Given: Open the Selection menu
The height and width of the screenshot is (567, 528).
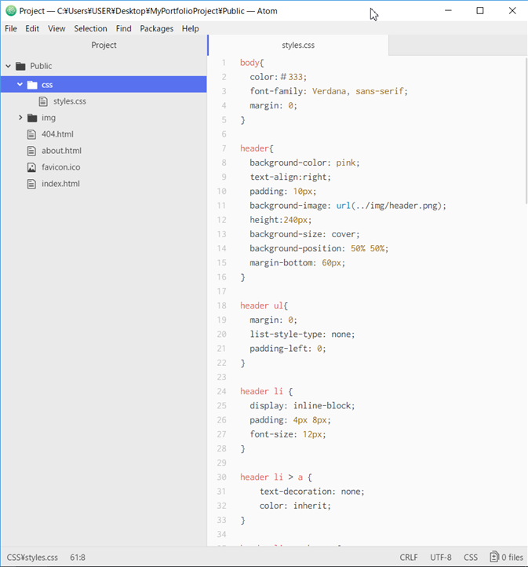Looking at the screenshot, I should (x=91, y=28).
